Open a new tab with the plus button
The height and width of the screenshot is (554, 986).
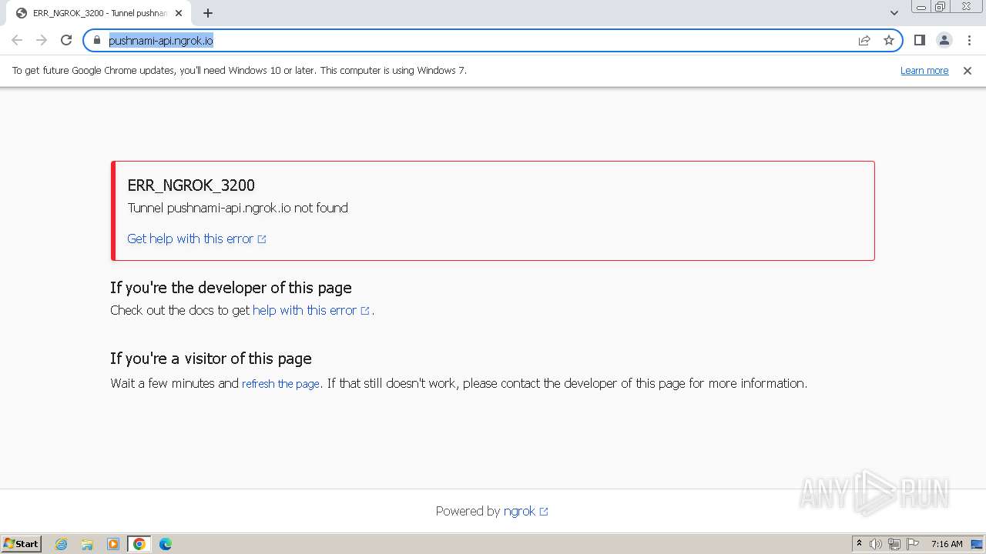208,13
